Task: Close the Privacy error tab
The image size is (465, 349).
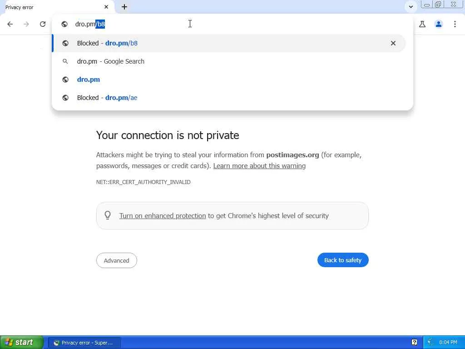Action: tap(106, 7)
